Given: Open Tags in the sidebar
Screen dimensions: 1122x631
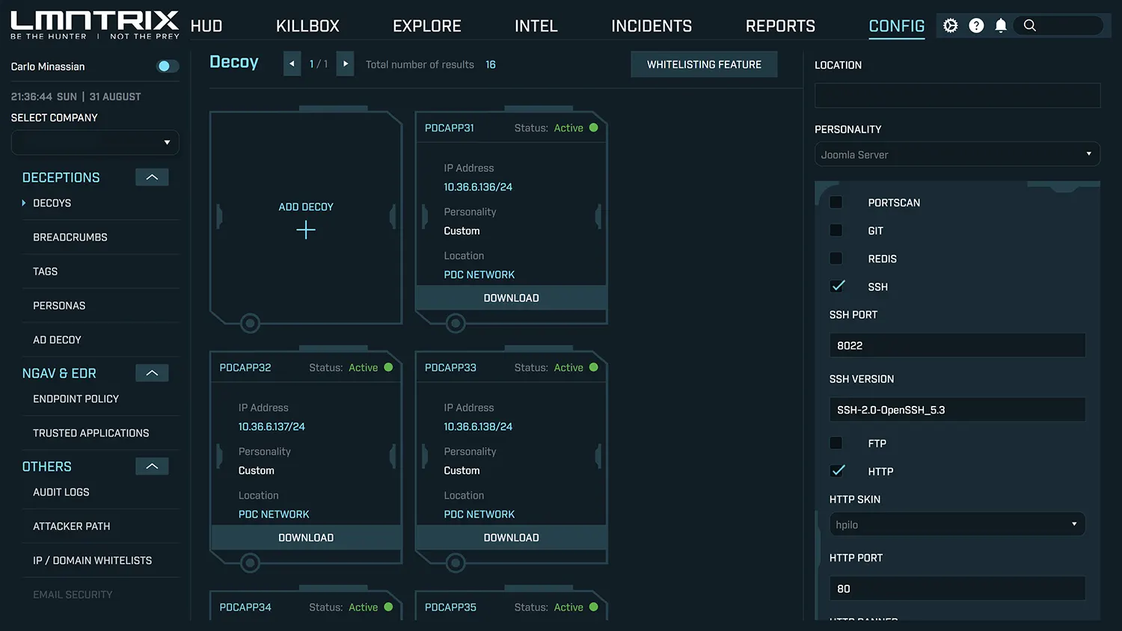Looking at the screenshot, I should coord(45,271).
